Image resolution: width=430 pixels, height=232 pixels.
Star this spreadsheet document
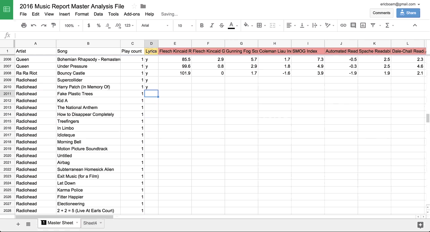134,6
